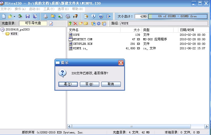
Task: Save the ISO with floppy disk icon
Action: [28, 16]
